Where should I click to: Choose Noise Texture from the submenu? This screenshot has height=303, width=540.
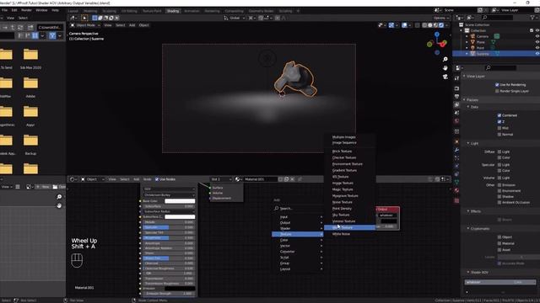click(x=349, y=202)
